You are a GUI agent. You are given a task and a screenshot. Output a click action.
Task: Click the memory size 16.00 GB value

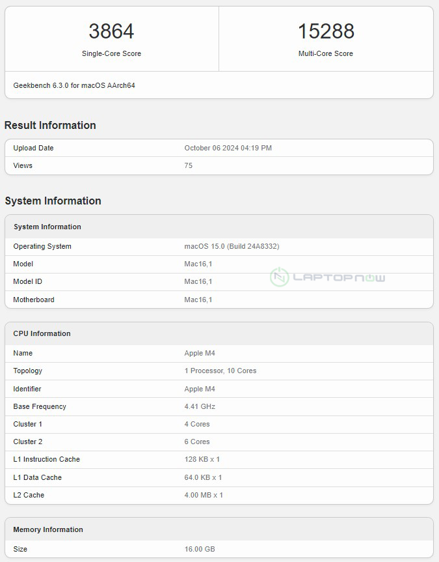[x=200, y=549]
